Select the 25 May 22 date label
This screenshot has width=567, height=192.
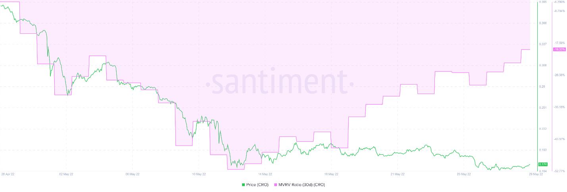[463, 174]
